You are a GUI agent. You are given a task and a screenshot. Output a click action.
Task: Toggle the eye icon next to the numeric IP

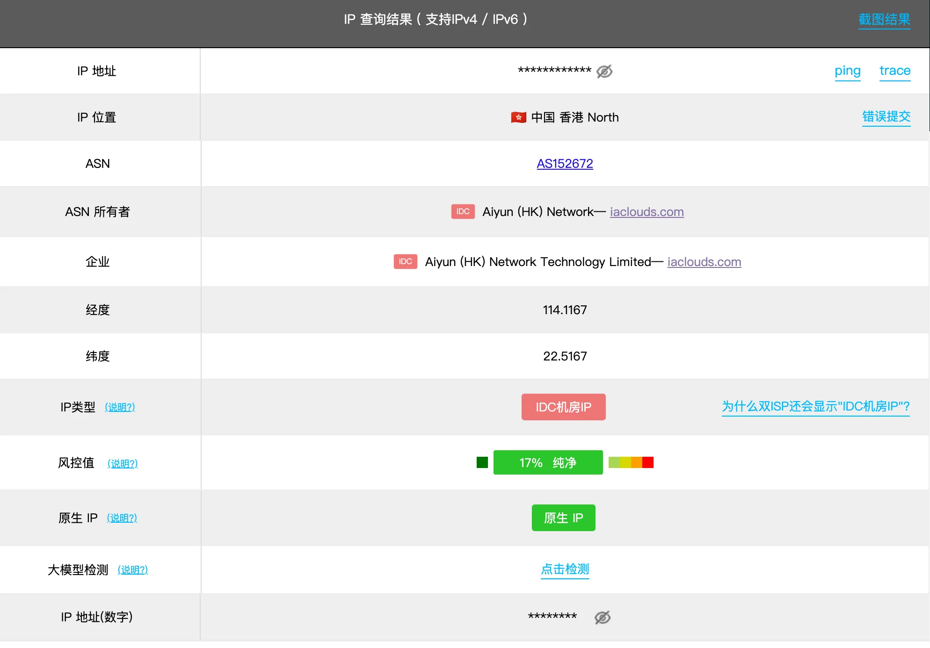pyautogui.click(x=602, y=617)
